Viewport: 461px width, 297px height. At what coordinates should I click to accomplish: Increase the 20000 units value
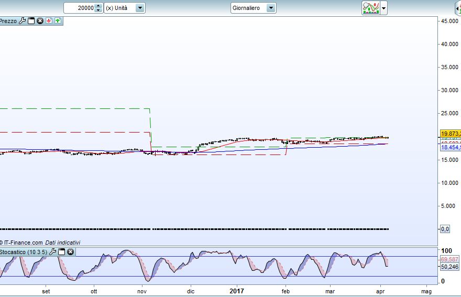98,6
